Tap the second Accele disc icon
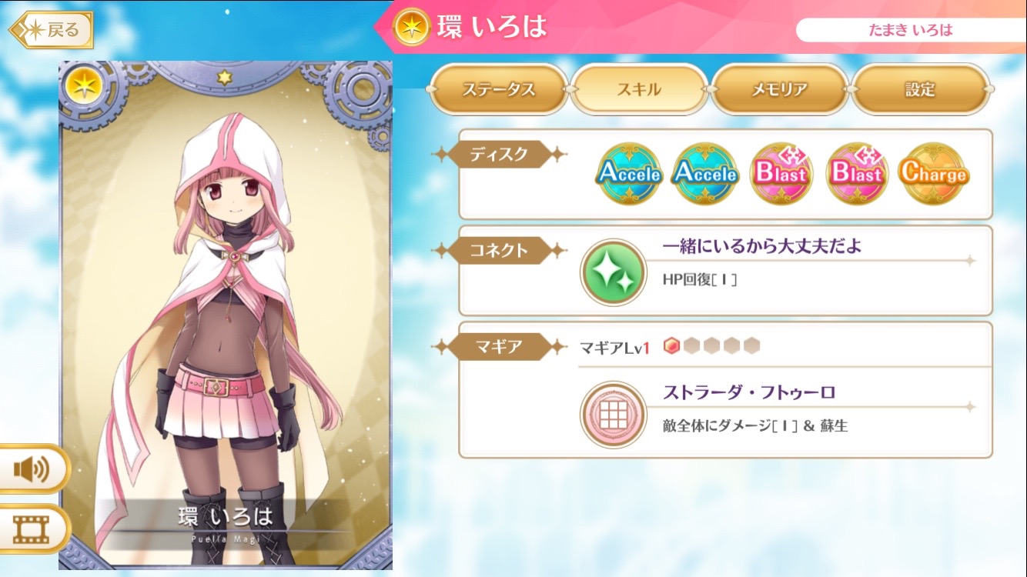Image resolution: width=1027 pixels, height=577 pixels. coord(705,174)
